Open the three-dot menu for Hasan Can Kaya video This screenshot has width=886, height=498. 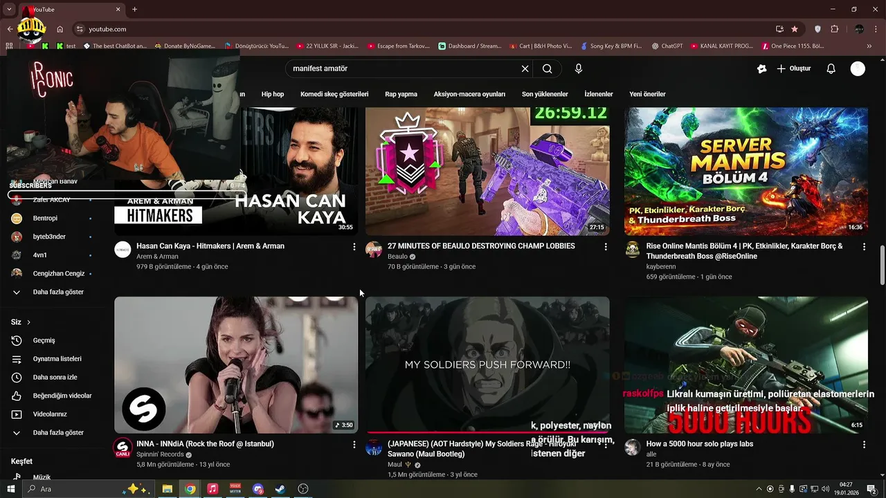click(x=354, y=247)
